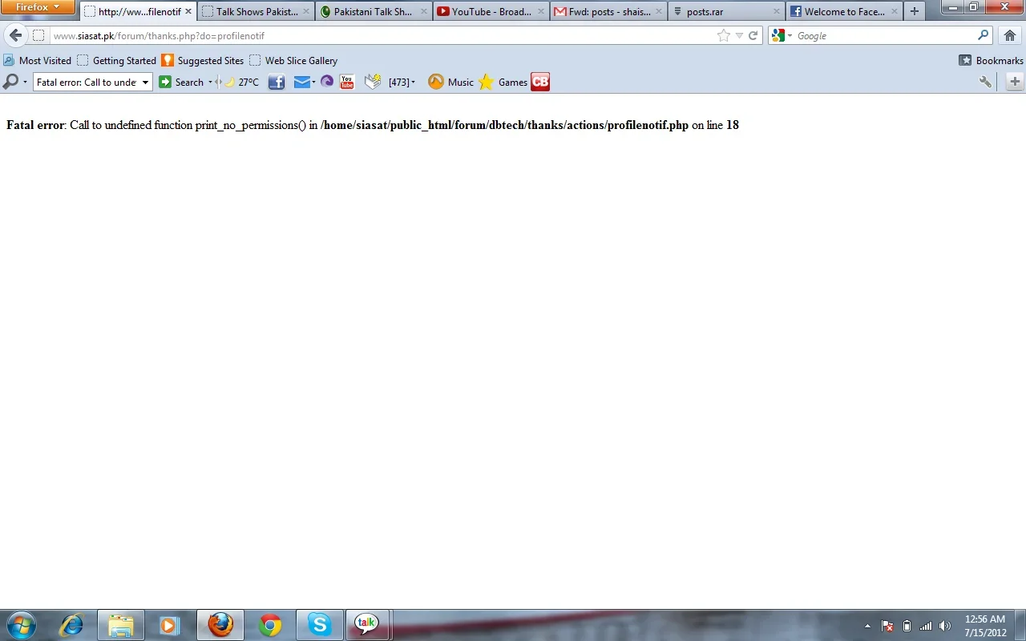1026x641 pixels.
Task: Open the network signal icon in the system tray
Action: [x=926, y=626]
